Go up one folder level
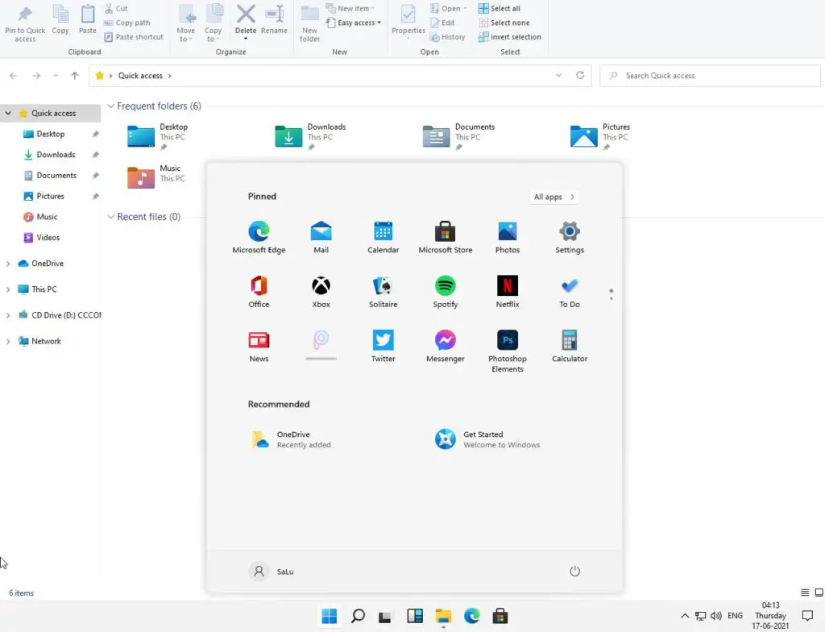The image size is (825, 632). click(75, 76)
